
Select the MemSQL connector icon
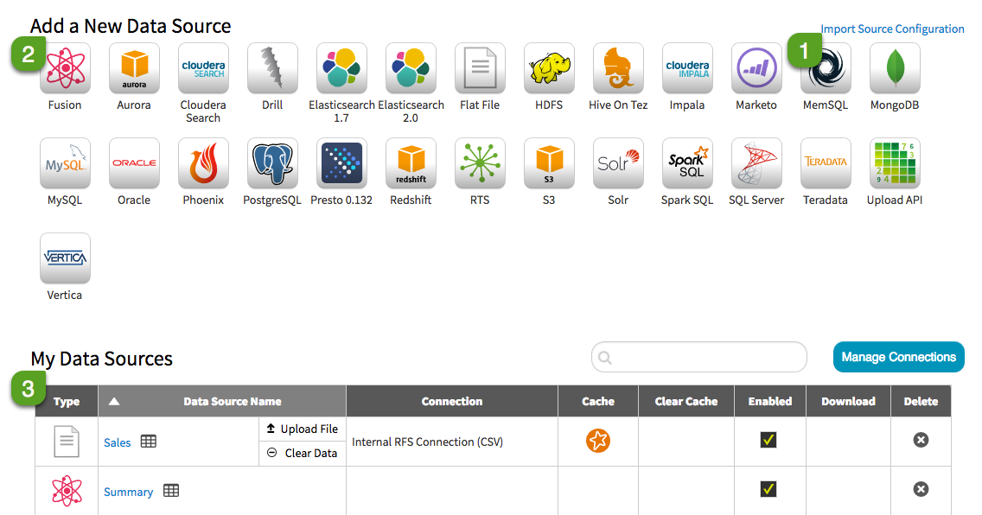(x=826, y=67)
